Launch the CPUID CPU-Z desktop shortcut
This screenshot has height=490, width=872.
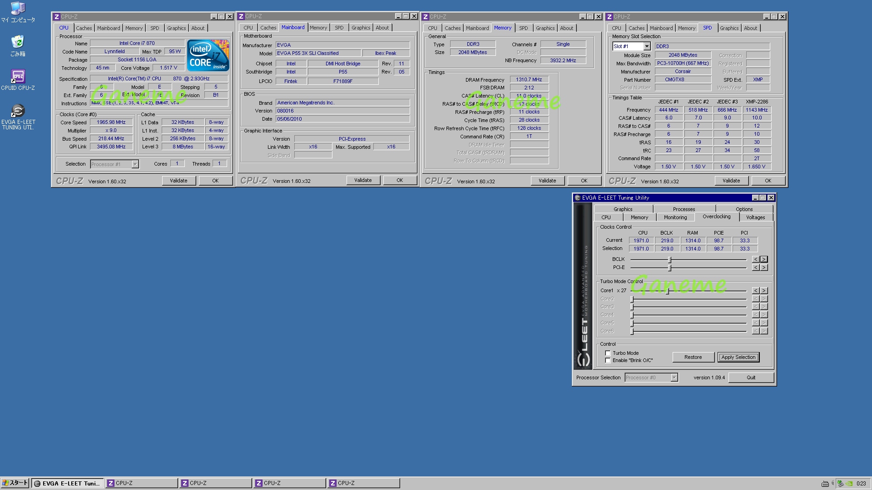18,77
